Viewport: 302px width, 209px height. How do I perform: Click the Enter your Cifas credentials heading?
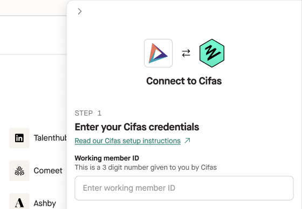[137, 127]
